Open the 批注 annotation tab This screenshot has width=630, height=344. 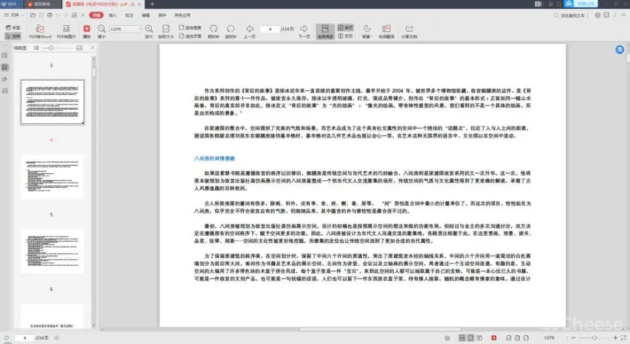tap(129, 14)
